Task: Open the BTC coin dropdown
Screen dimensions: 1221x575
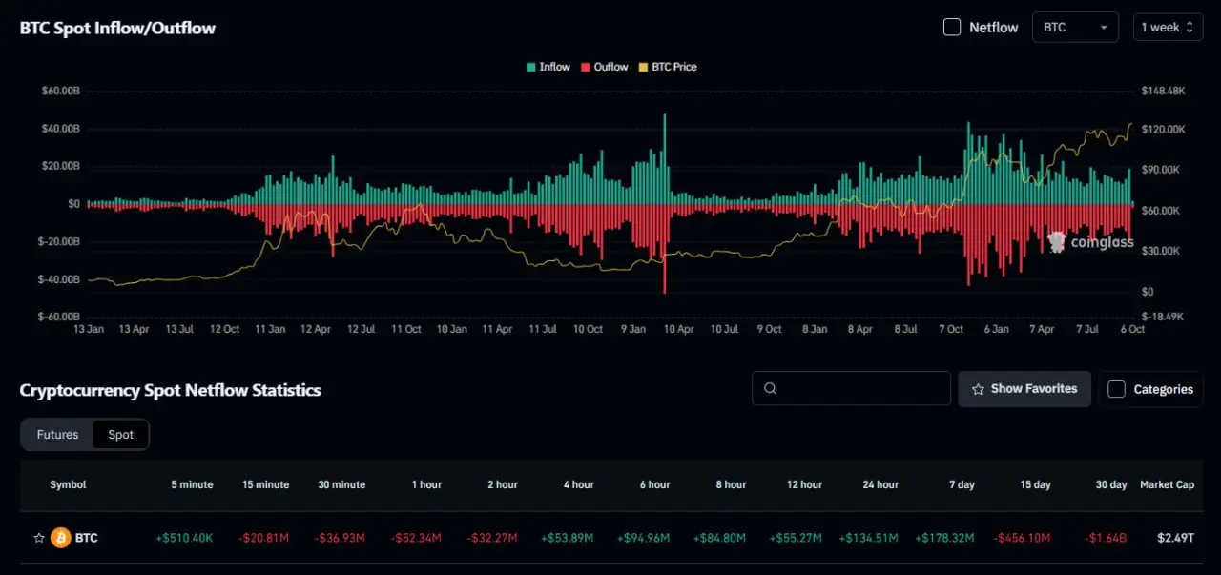Action: [1075, 28]
